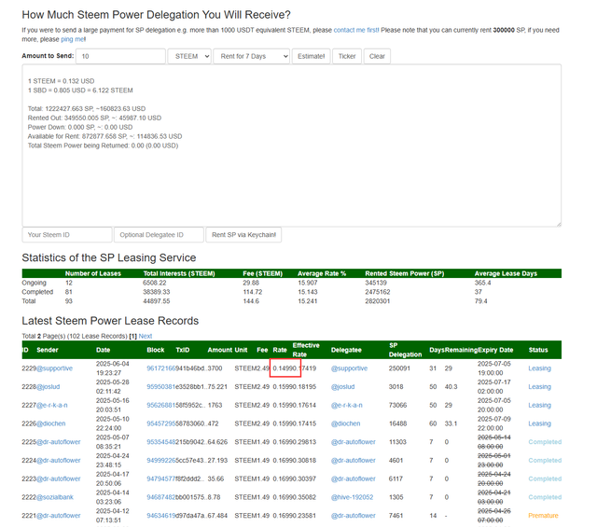The height and width of the screenshot is (527, 597).
Task: Click the Ticker button
Action: click(347, 56)
